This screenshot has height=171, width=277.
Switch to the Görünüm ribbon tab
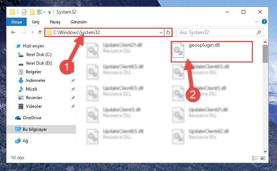pyautogui.click(x=79, y=22)
